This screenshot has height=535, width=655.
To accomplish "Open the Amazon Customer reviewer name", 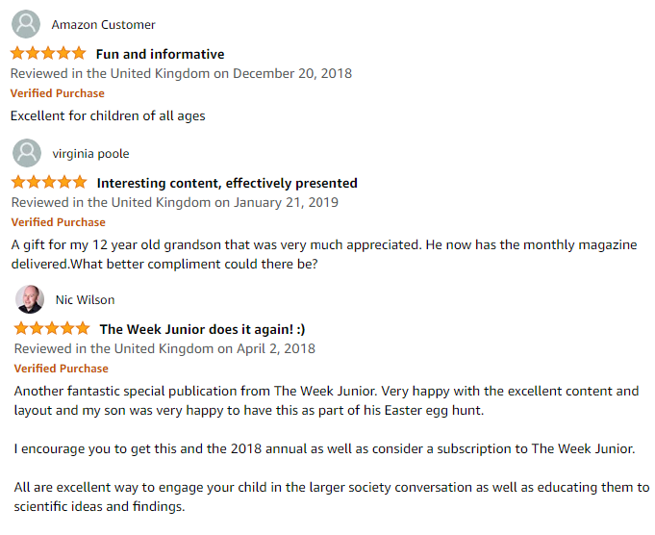I will 103,25.
